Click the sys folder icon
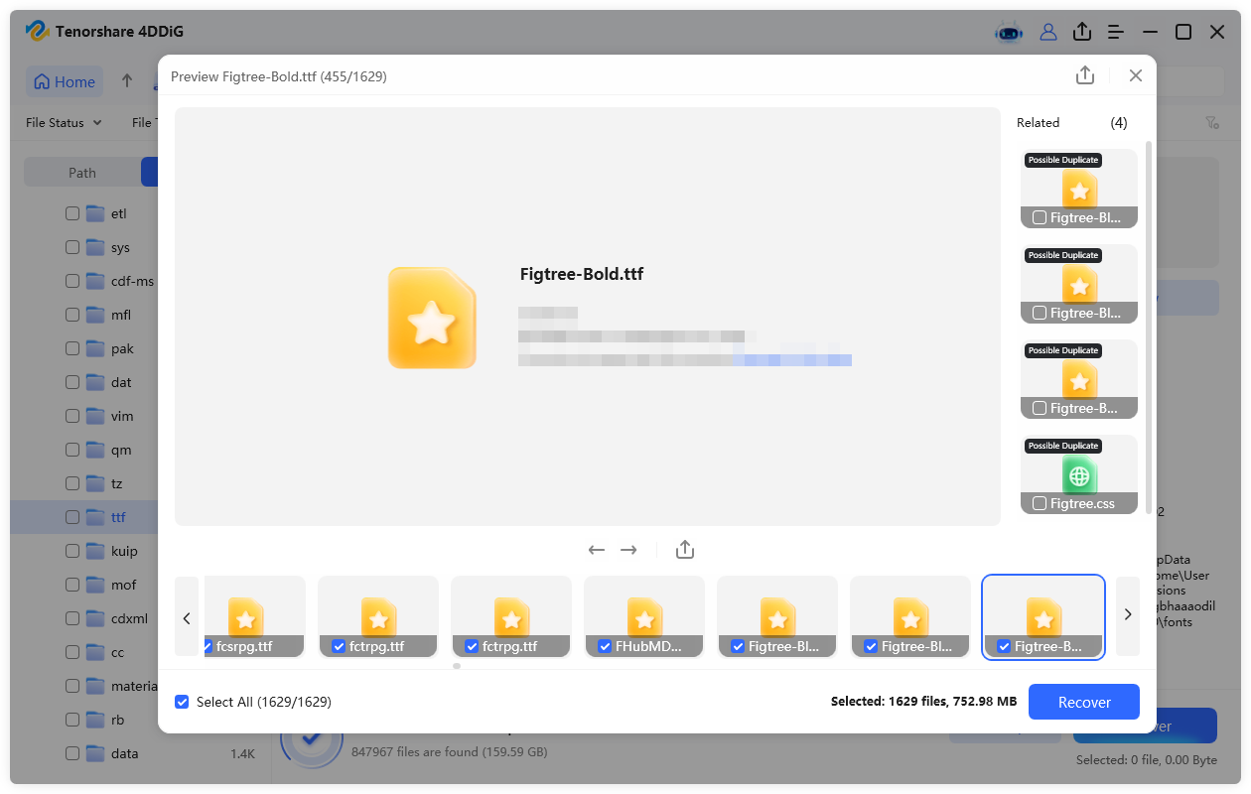 tap(95, 247)
